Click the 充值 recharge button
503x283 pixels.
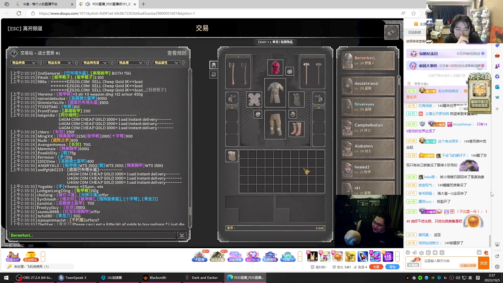tap(376, 267)
